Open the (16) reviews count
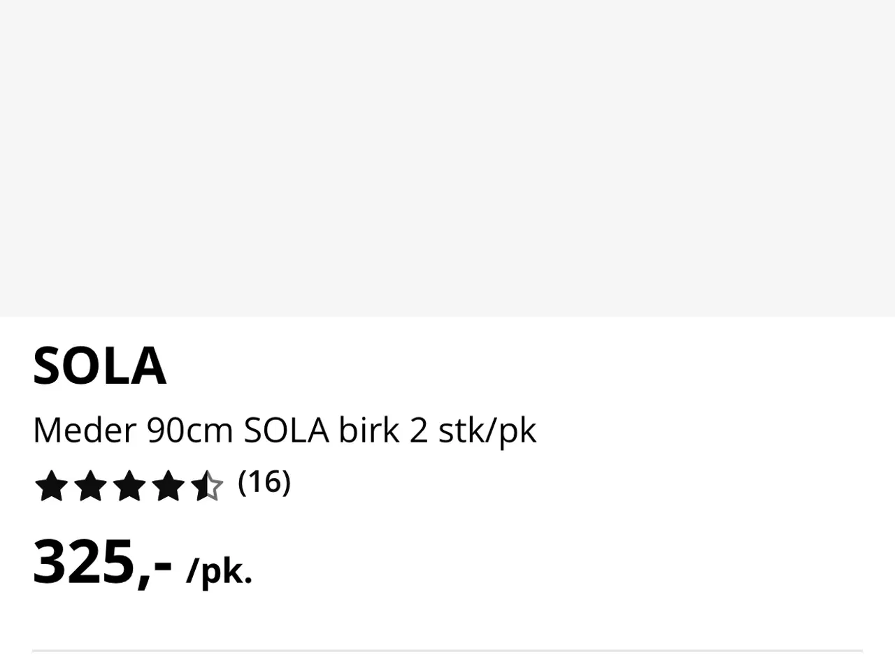The image size is (895, 671). tap(264, 482)
